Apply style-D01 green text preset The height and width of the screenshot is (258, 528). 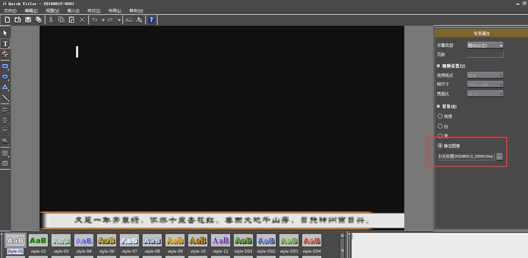click(x=243, y=244)
